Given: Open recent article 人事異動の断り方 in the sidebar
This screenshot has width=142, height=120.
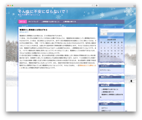Looking at the screenshot, I should click(x=108, y=92).
